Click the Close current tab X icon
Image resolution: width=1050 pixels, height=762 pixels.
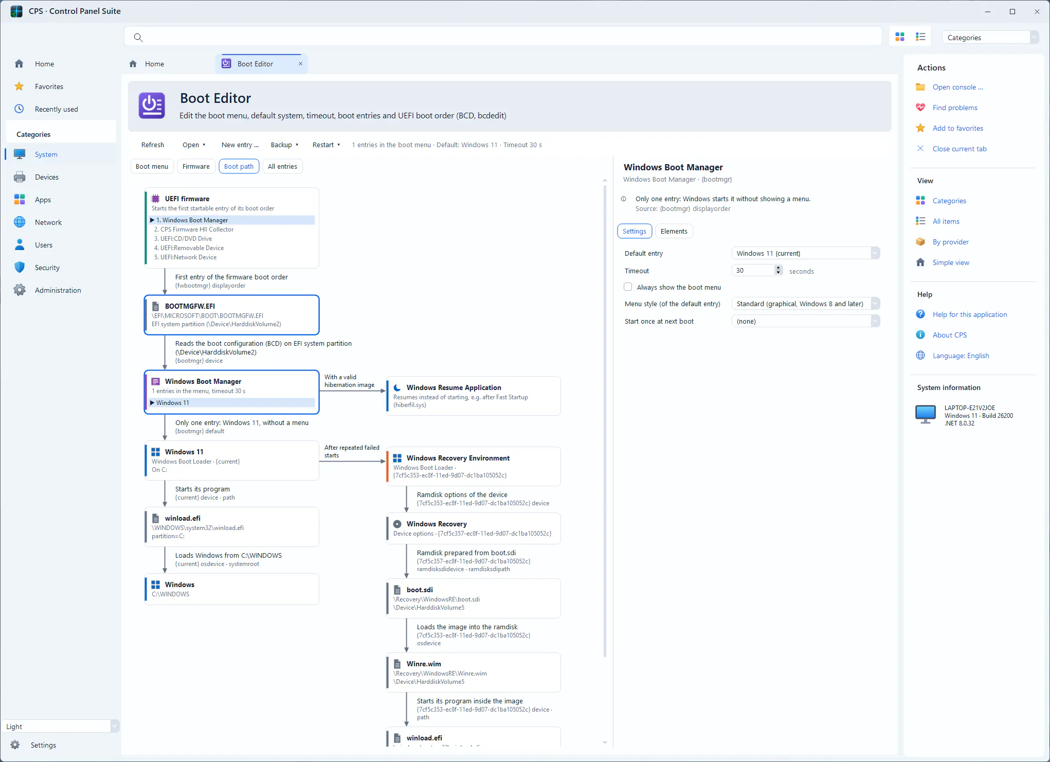click(x=920, y=149)
